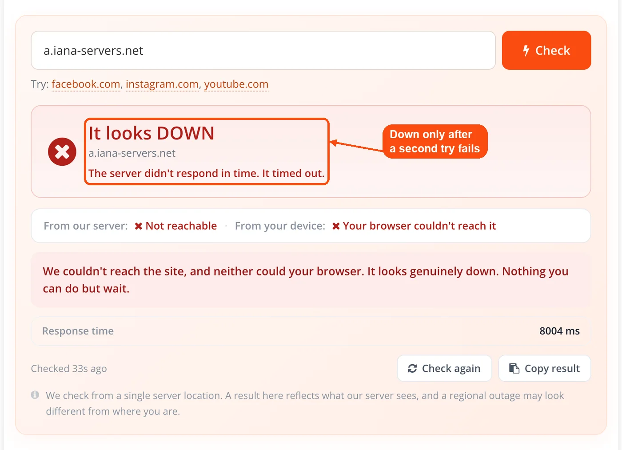Open the instagram.com suggestion link
This screenshot has width=622, height=450.
click(x=162, y=84)
